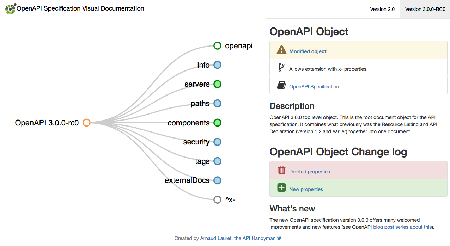Select the info node in the tree
The image size is (450, 246).
[x=217, y=65]
